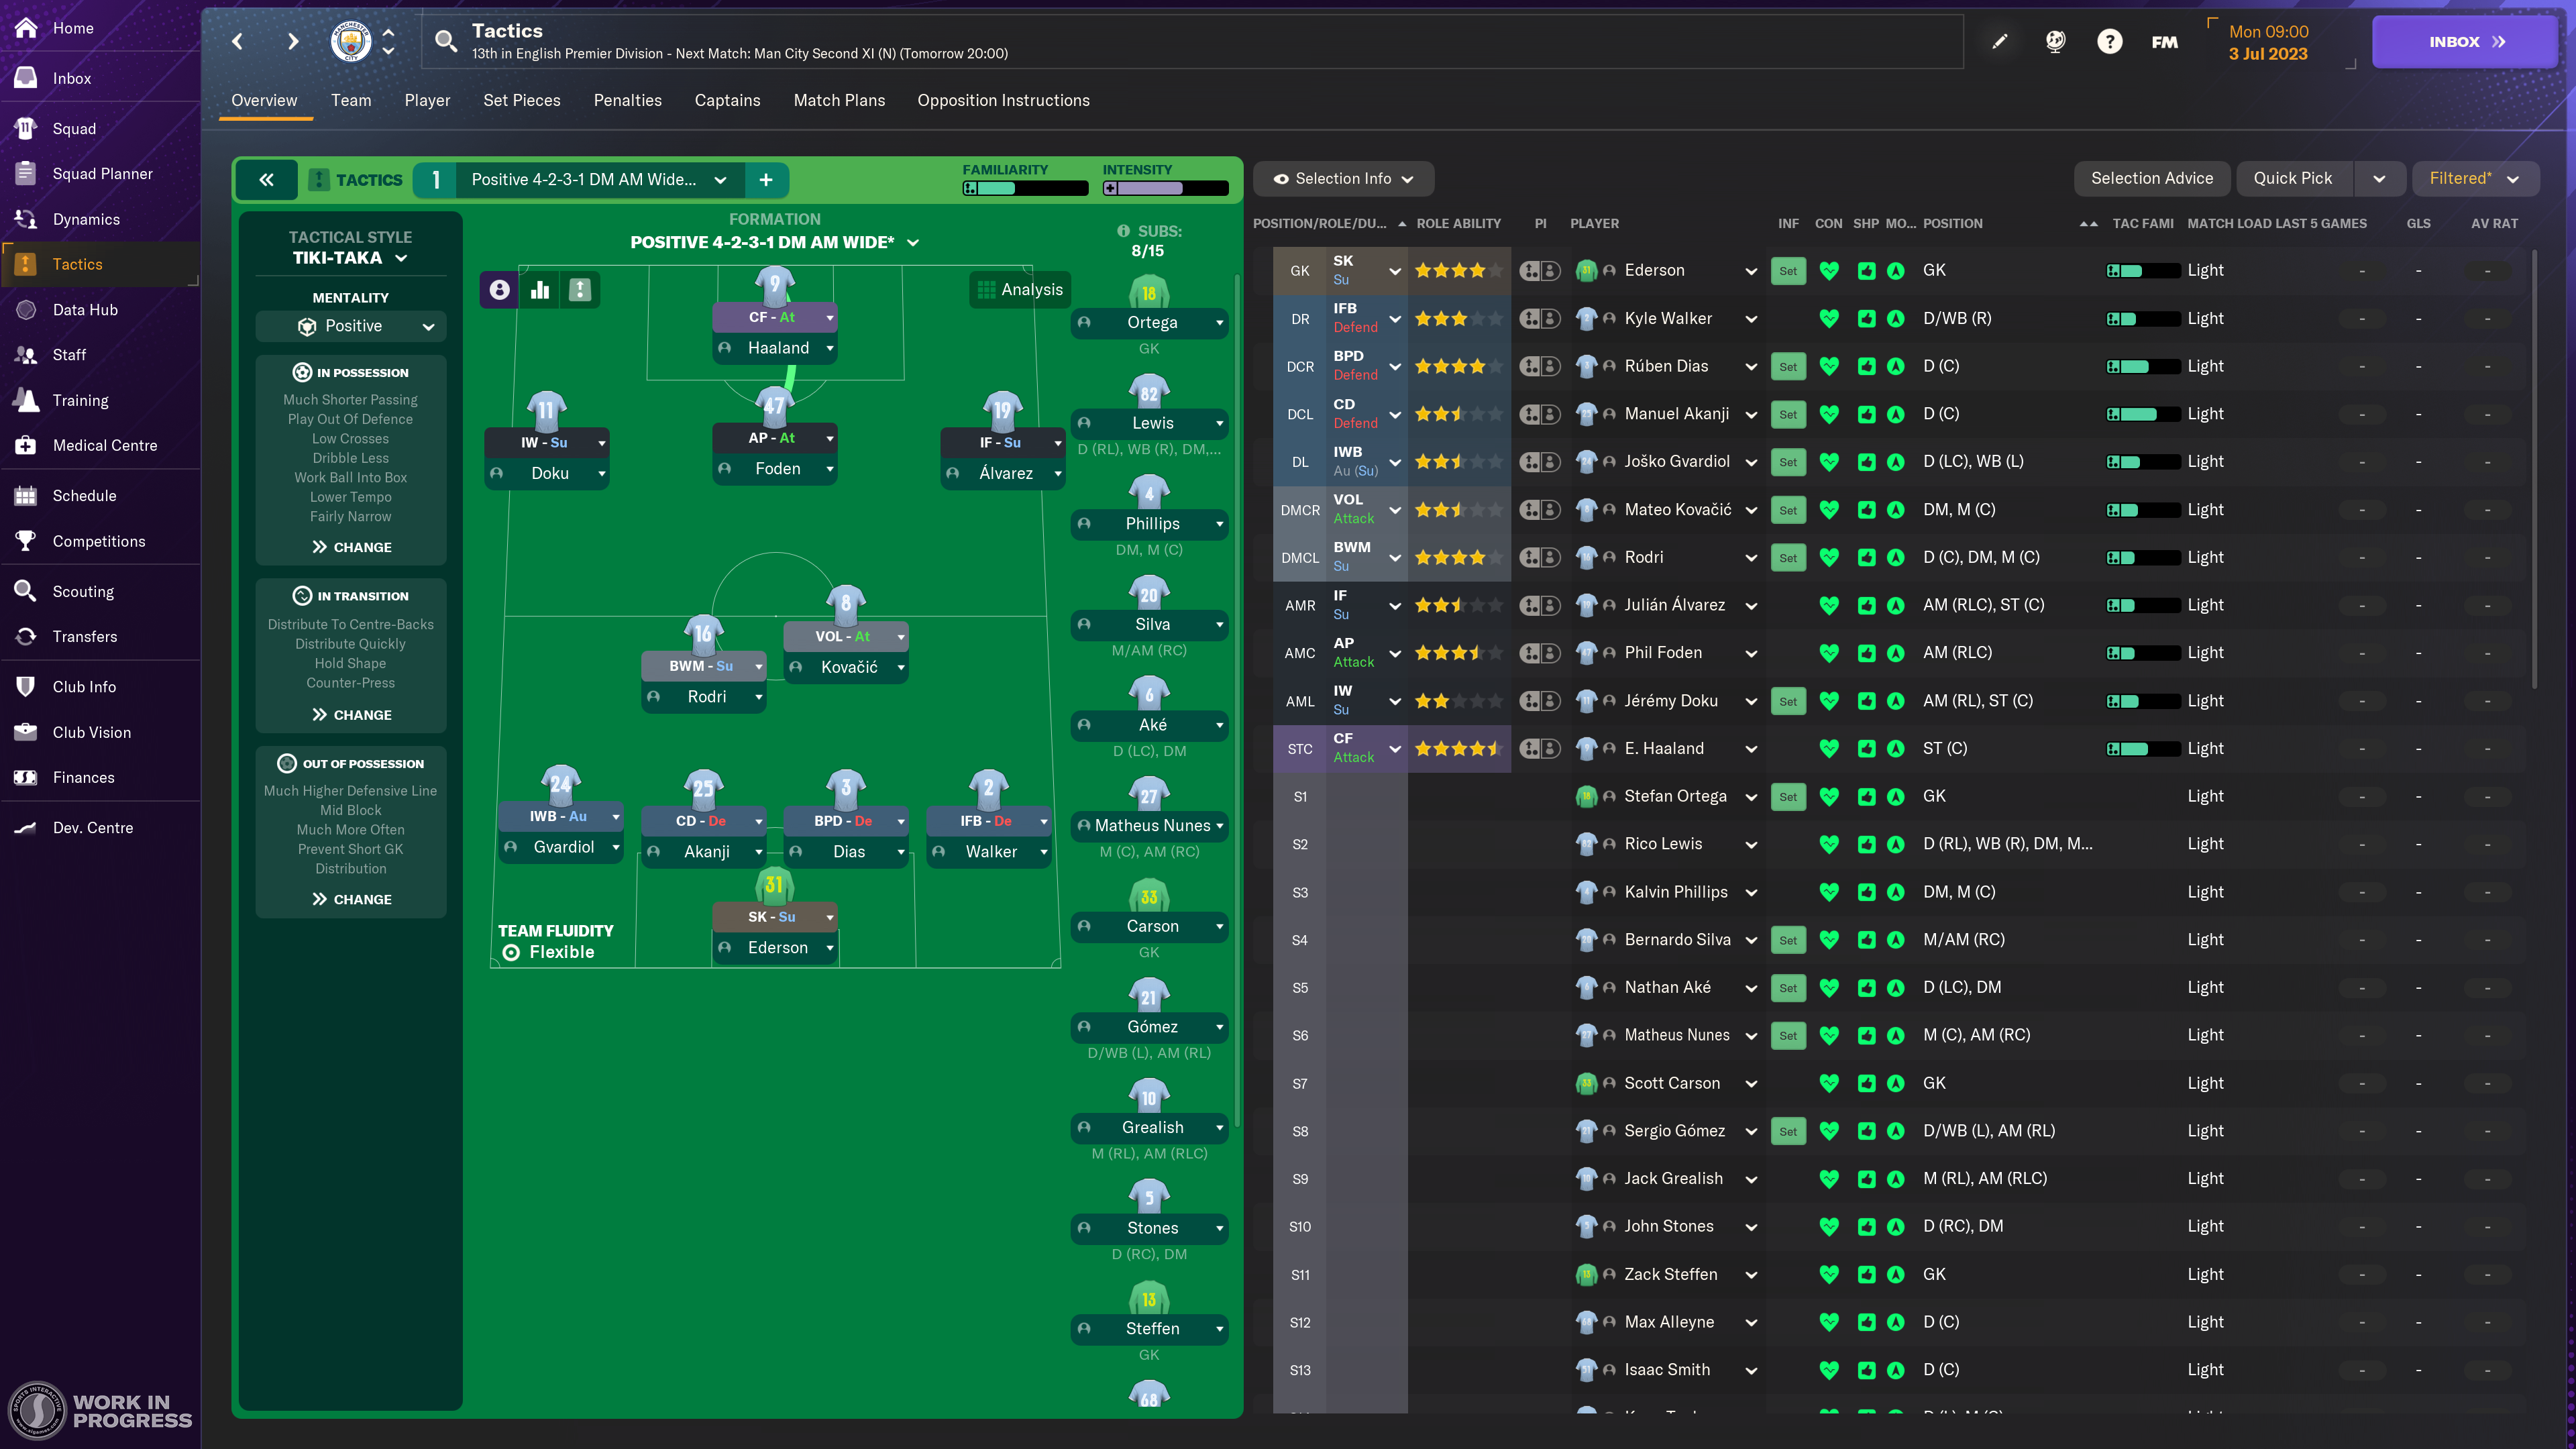Switch to the Opposition Instructions tab
The width and height of the screenshot is (2576, 1449).
1003,99
